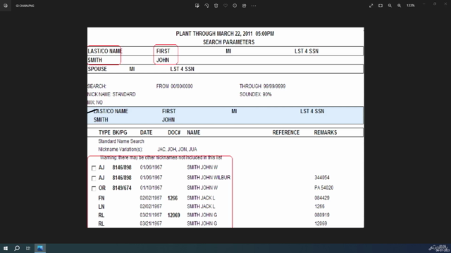
Task: Zoom out using the minus magnifier icon
Action: tap(390, 6)
